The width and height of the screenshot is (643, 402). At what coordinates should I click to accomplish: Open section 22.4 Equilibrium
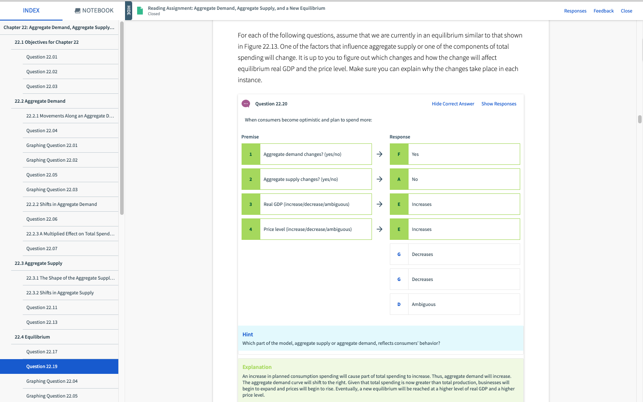[65, 337]
